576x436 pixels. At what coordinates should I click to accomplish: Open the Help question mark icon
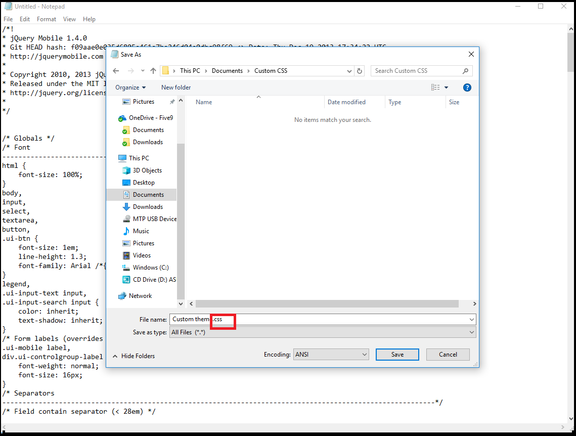[467, 88]
